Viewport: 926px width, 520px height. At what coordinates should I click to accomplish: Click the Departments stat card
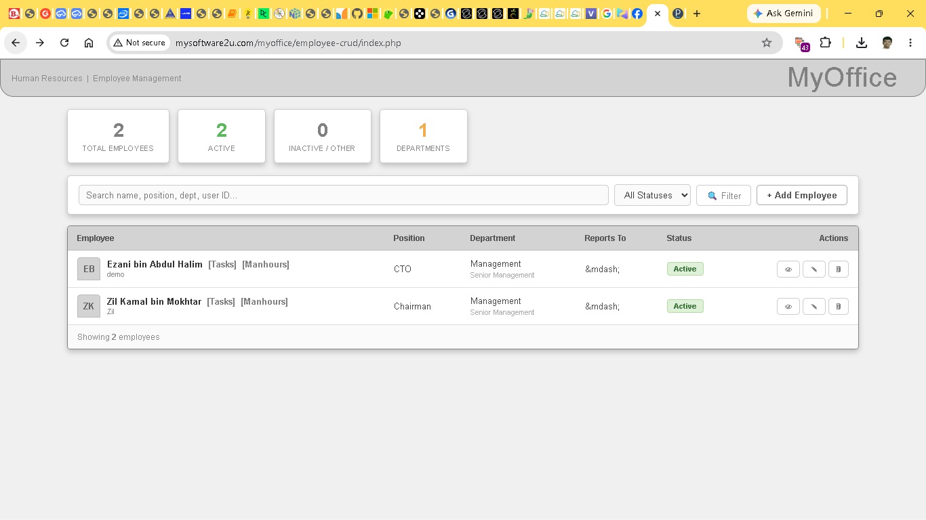point(424,136)
